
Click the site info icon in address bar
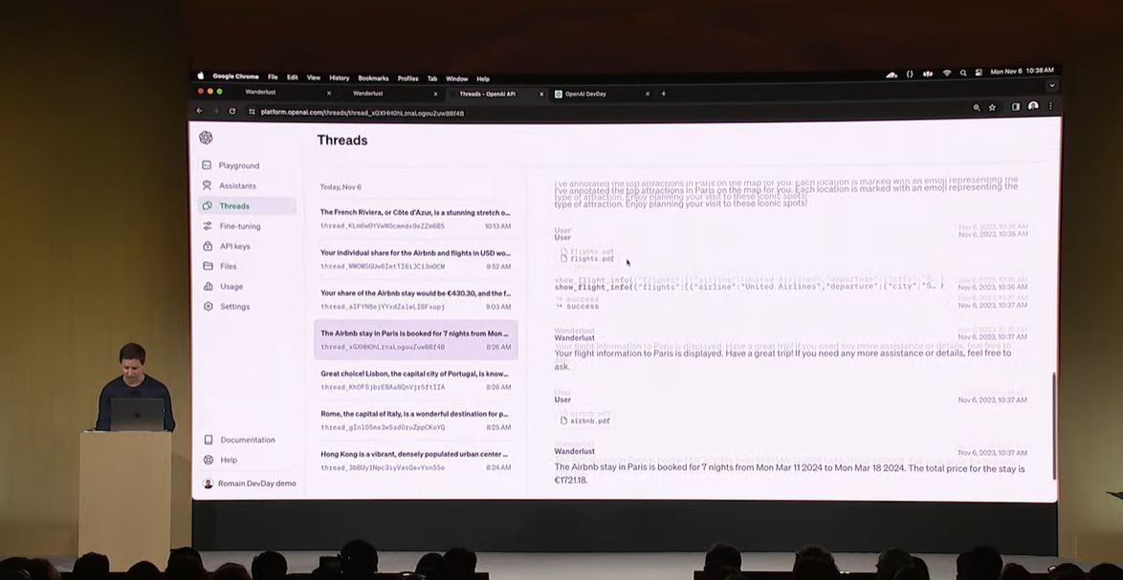pyautogui.click(x=252, y=112)
